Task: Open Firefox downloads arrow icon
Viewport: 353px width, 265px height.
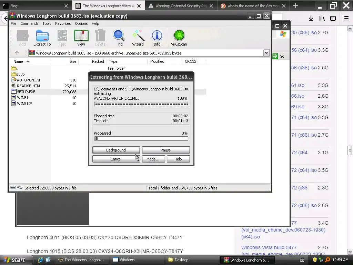Action: (311, 18)
